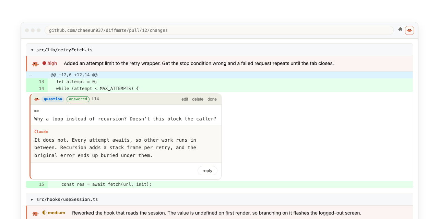439x219 pixels.
Task: Click the question 'Why a loop instead of recursion?'
Action: (x=80, y=119)
